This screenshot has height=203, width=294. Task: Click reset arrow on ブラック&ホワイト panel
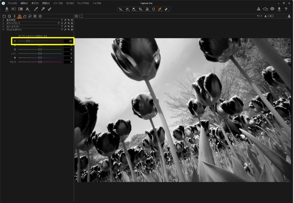pos(69,30)
